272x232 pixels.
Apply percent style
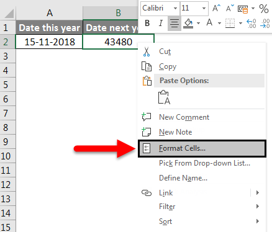264,9
